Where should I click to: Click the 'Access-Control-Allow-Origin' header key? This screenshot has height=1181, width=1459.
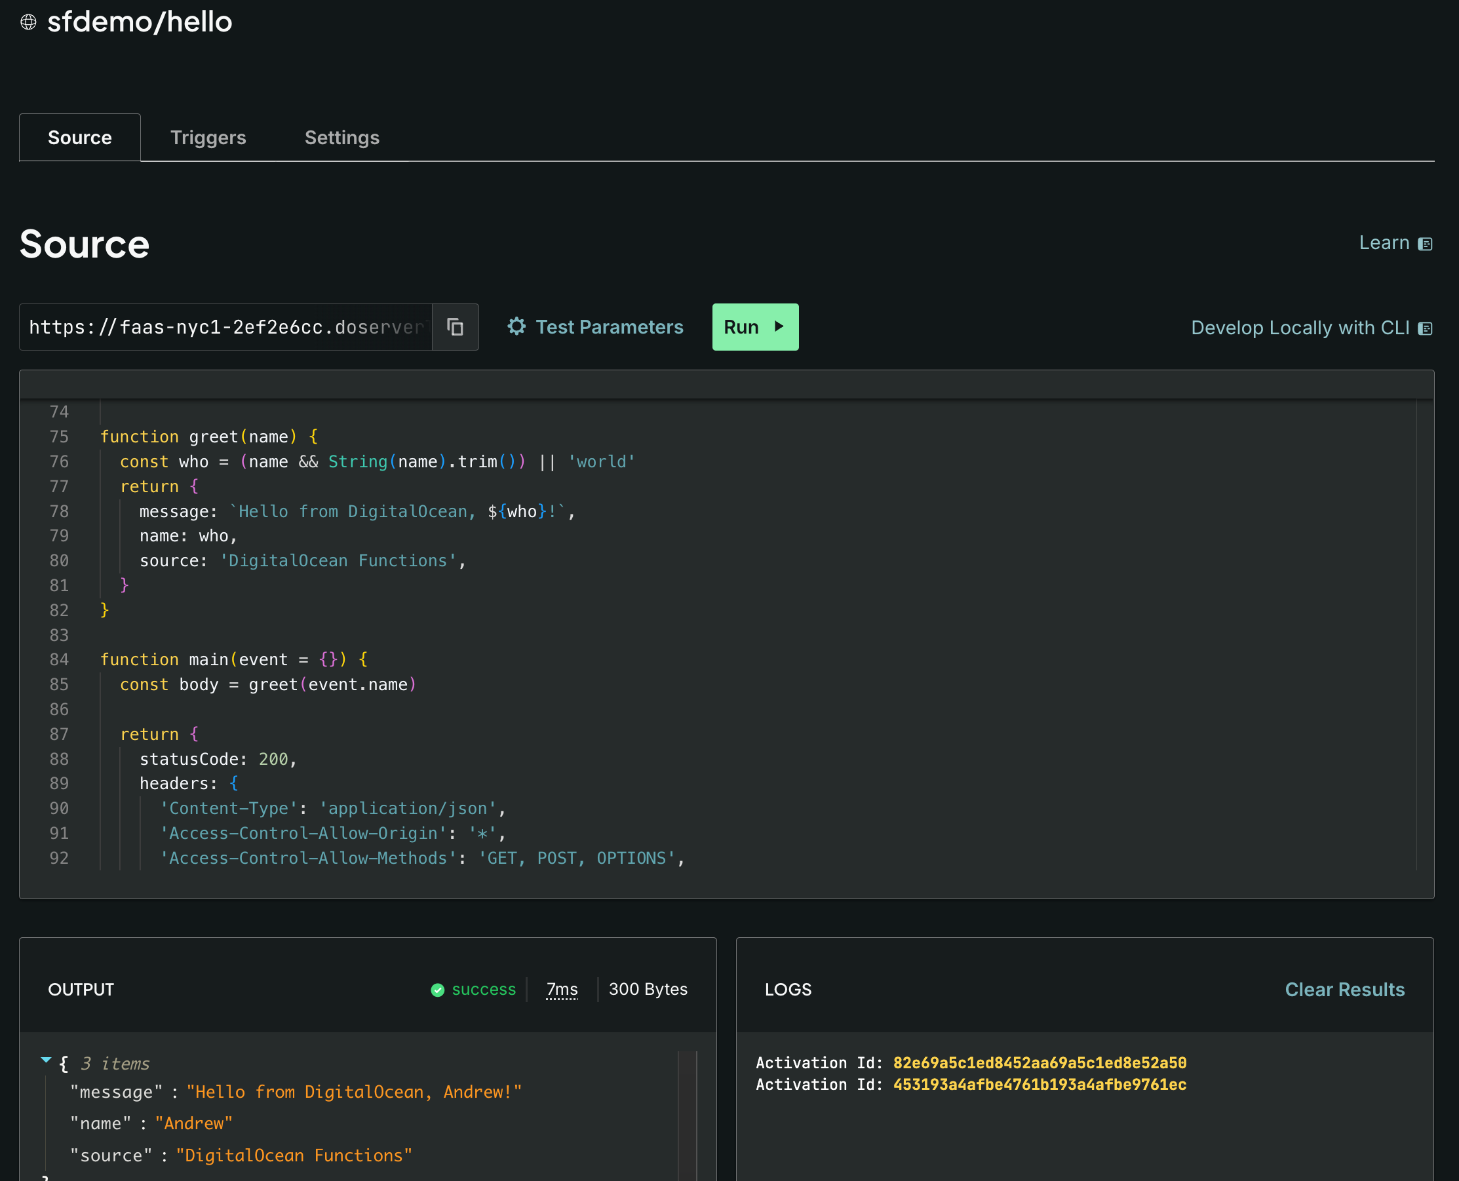(x=303, y=834)
